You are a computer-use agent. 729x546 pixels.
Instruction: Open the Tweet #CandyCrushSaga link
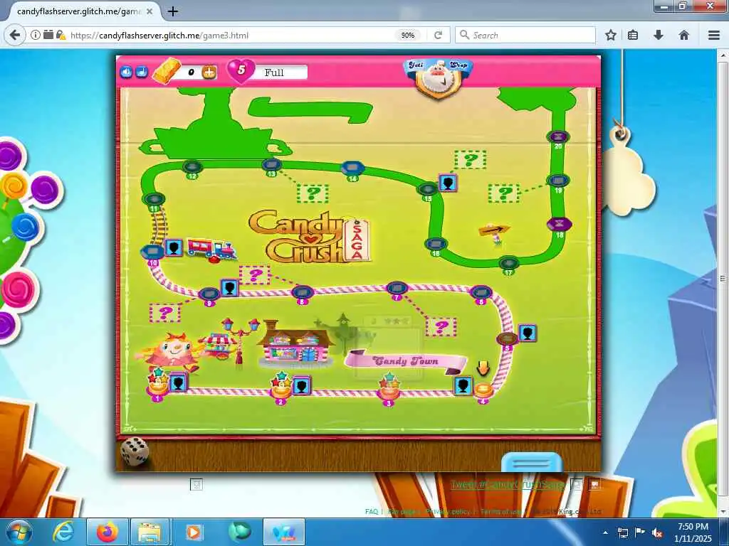coord(507,485)
